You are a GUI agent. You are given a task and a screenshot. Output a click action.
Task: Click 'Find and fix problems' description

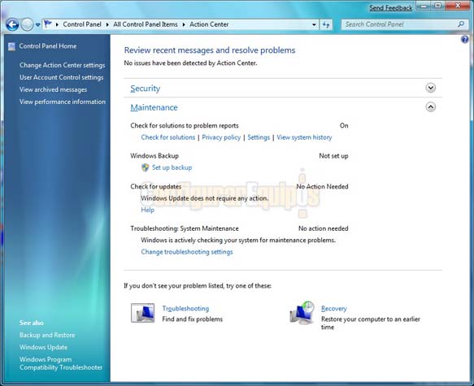click(x=192, y=319)
